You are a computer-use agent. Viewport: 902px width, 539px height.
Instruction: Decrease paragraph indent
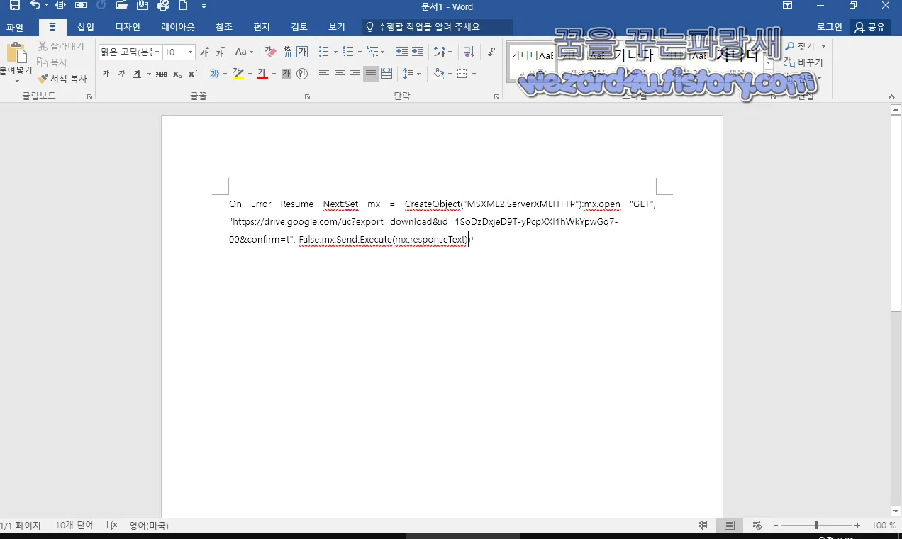click(402, 52)
